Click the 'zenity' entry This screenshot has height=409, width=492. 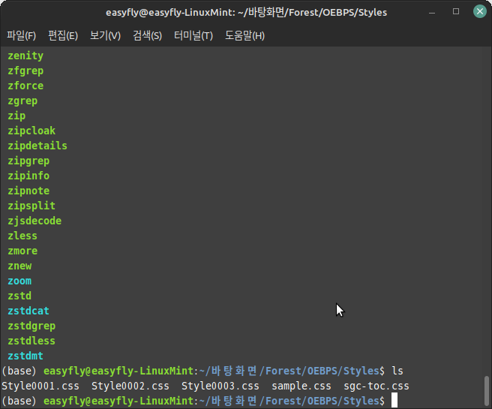[x=25, y=56]
